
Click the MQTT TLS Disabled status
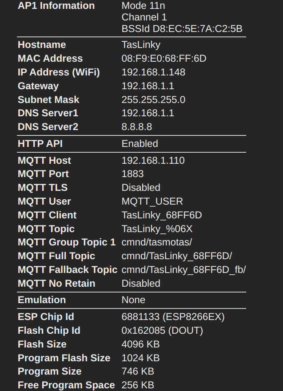coord(141,188)
